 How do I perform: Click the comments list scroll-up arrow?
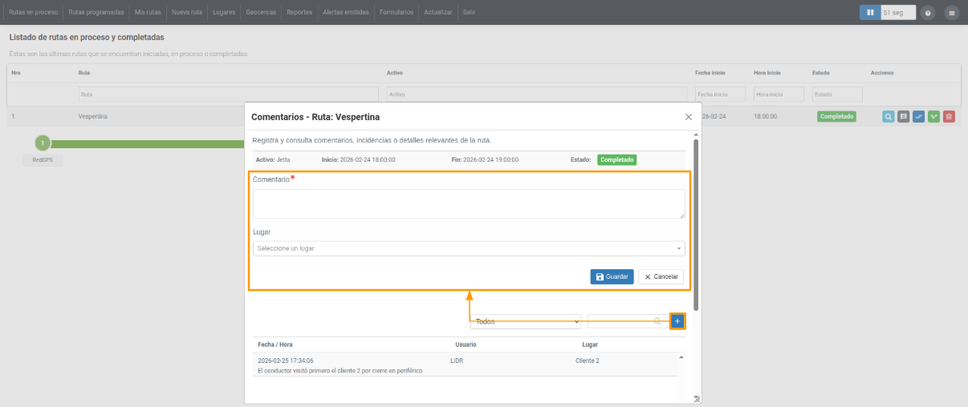tap(681, 357)
